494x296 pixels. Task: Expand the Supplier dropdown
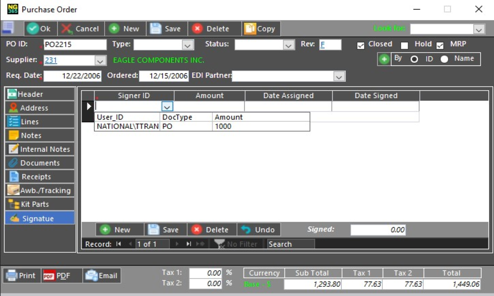coord(100,61)
